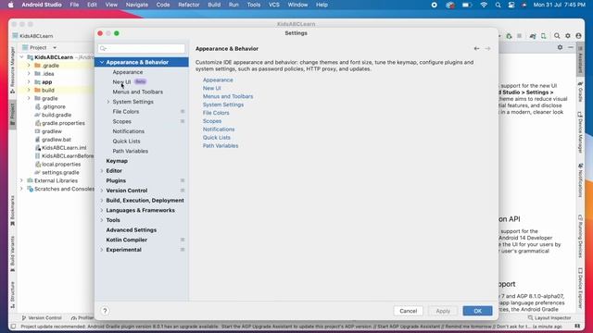This screenshot has height=333, width=593.
Task: Expand the app module in Project tree
Action: click(x=29, y=82)
